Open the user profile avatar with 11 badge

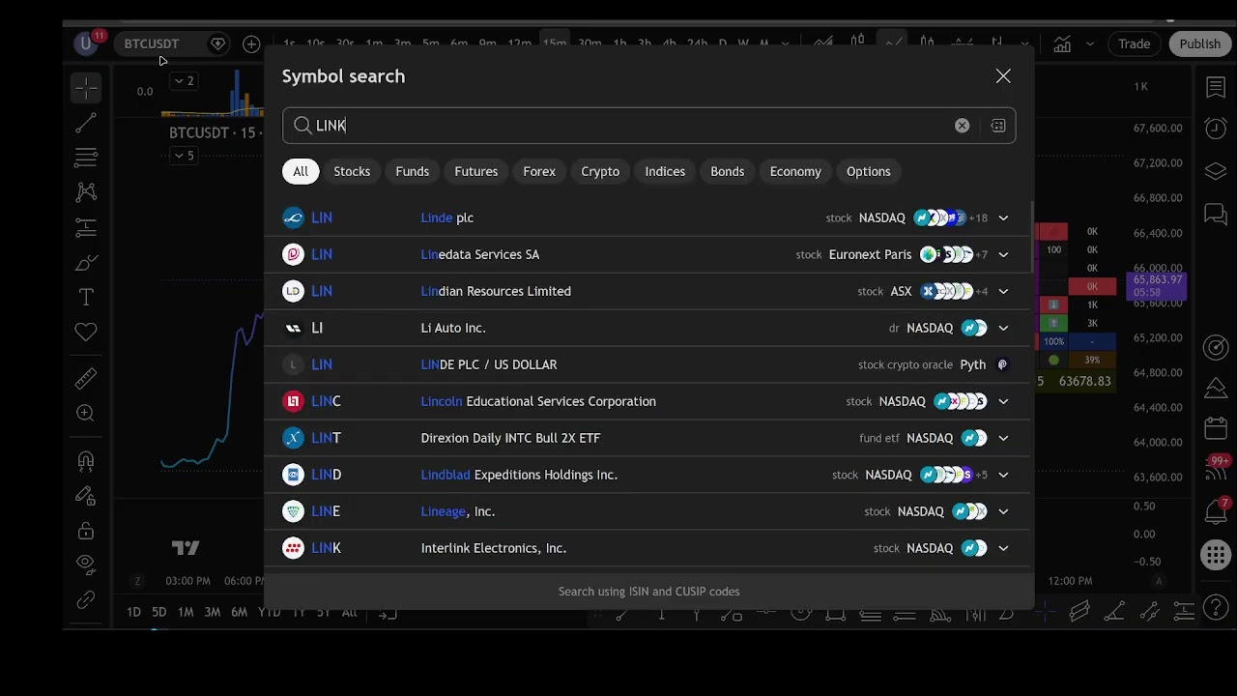click(87, 43)
